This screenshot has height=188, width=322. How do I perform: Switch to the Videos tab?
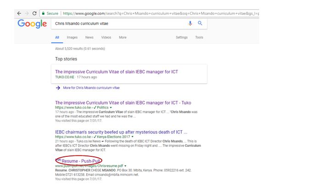pyautogui.click(x=106, y=37)
